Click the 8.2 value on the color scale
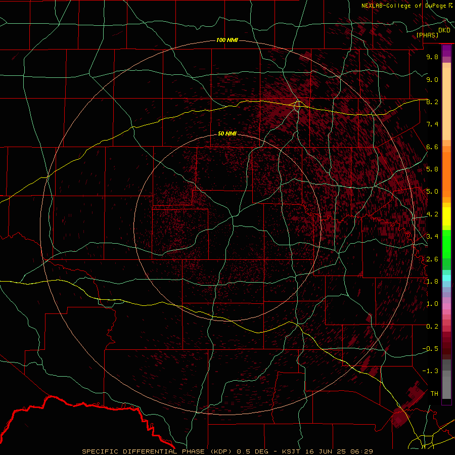This screenshot has height=455, width=455. (432, 102)
